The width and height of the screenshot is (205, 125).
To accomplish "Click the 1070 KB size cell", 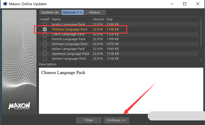I will pos(113,44).
